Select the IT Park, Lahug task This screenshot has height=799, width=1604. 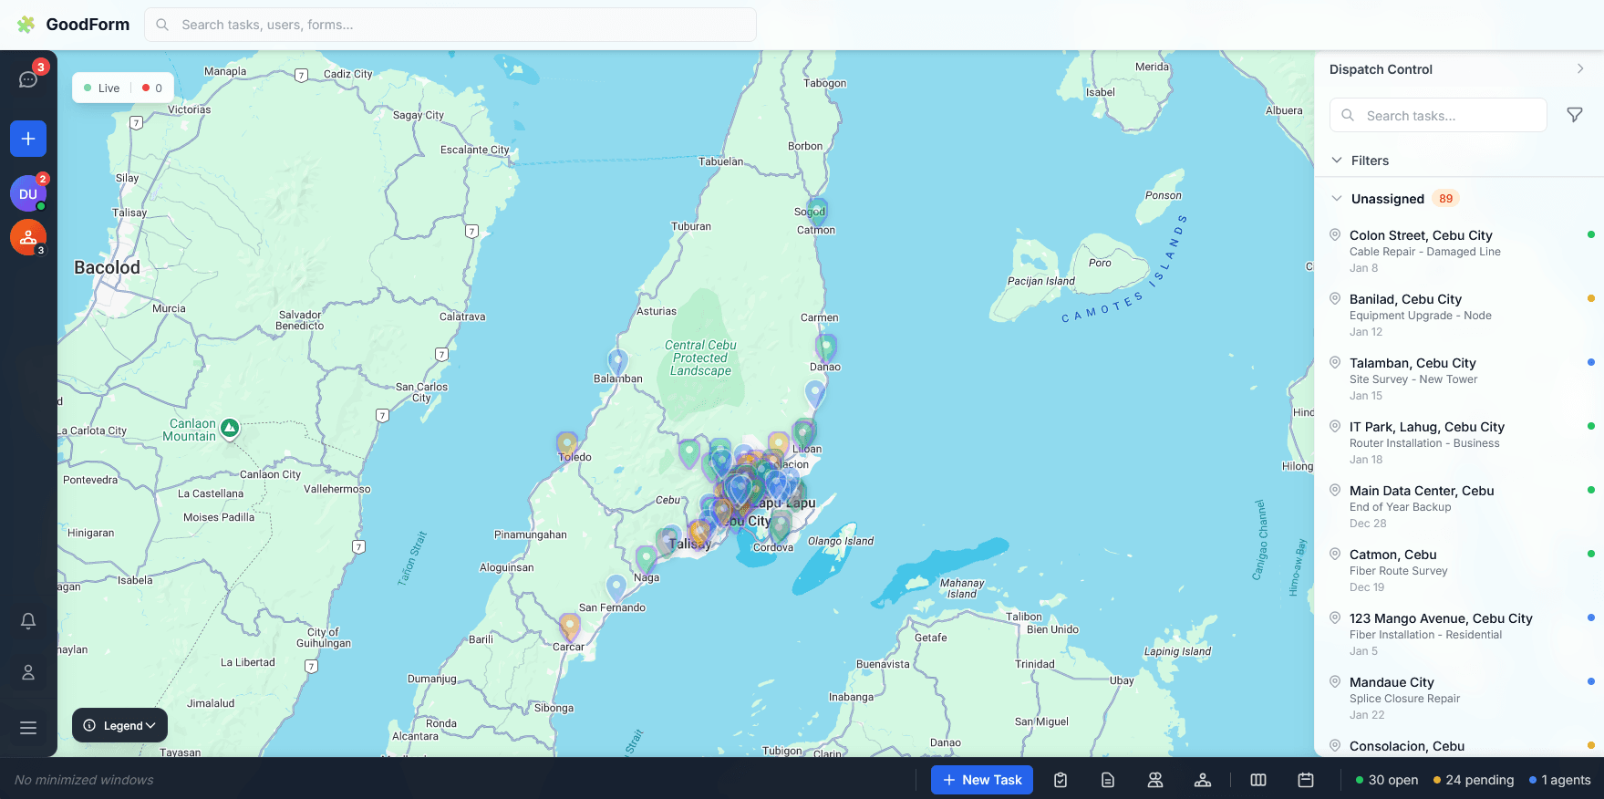pyautogui.click(x=1459, y=442)
